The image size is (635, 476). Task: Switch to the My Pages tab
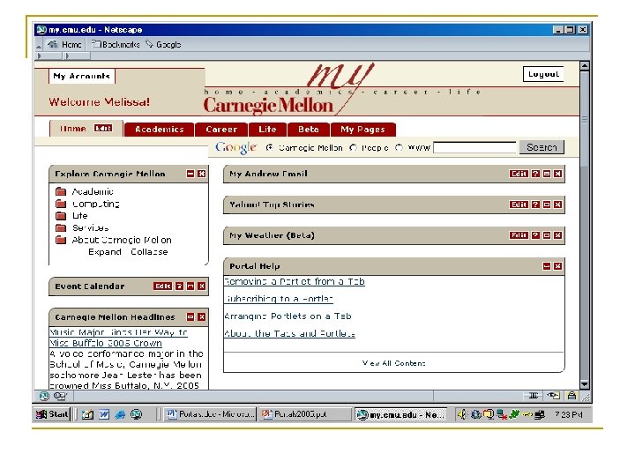click(x=362, y=130)
